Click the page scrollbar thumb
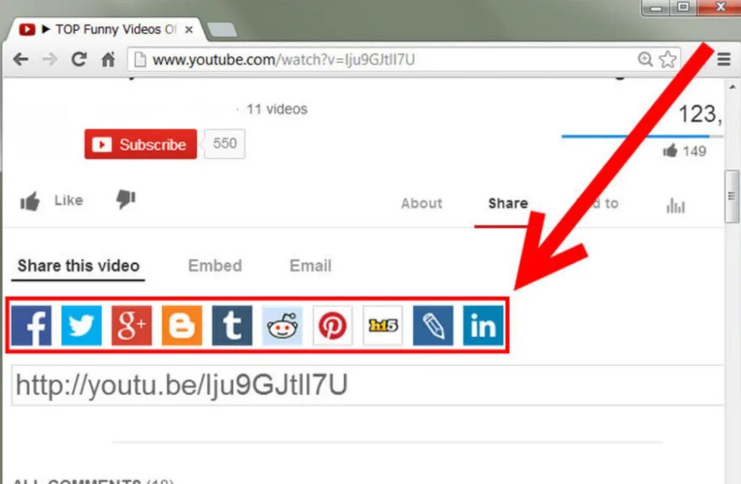 [732, 196]
